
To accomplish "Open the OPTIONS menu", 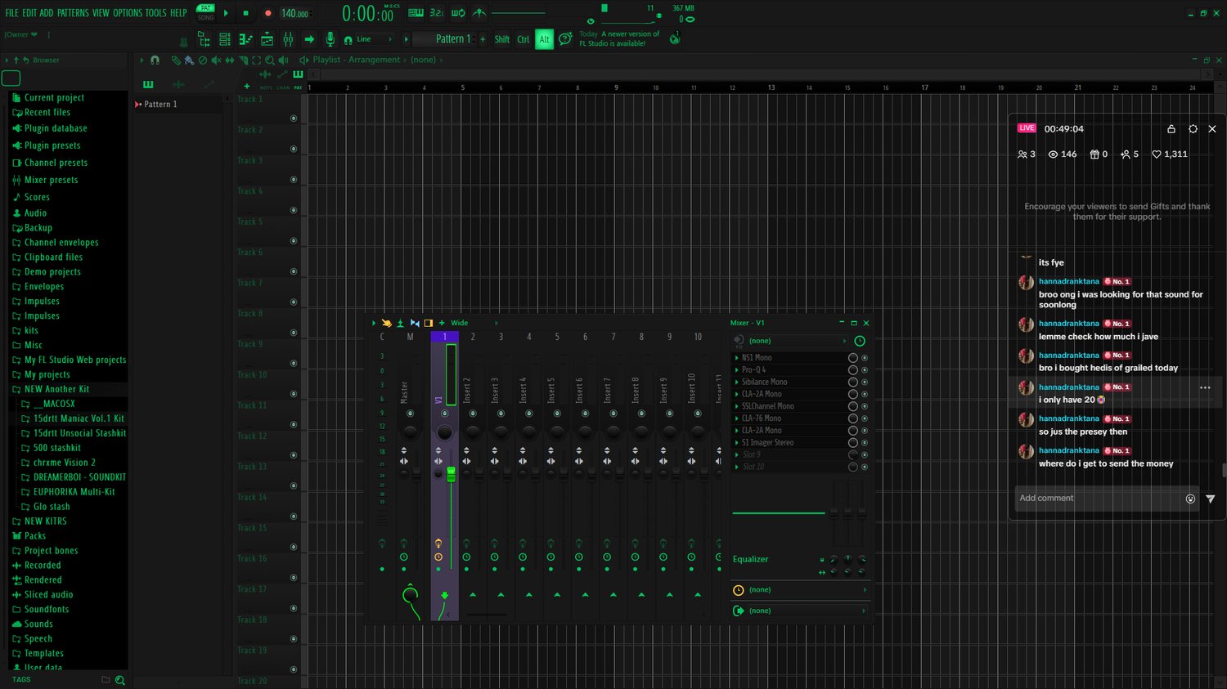I will (128, 13).
